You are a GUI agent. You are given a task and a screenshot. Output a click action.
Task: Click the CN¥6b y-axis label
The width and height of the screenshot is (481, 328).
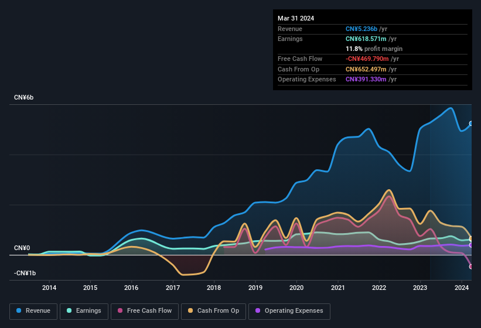pyautogui.click(x=23, y=97)
